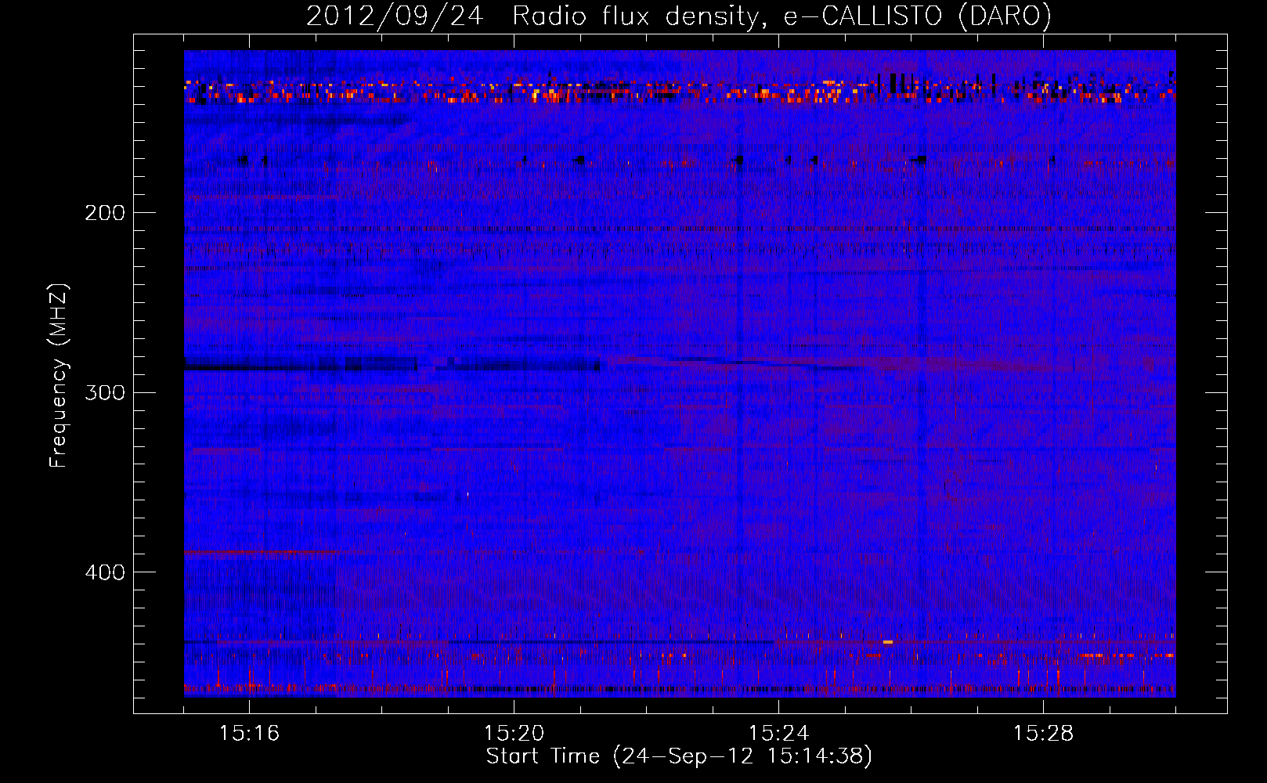This screenshot has height=783, width=1267.
Task: Click the 300 frequency tick label
Action: pyautogui.click(x=105, y=392)
